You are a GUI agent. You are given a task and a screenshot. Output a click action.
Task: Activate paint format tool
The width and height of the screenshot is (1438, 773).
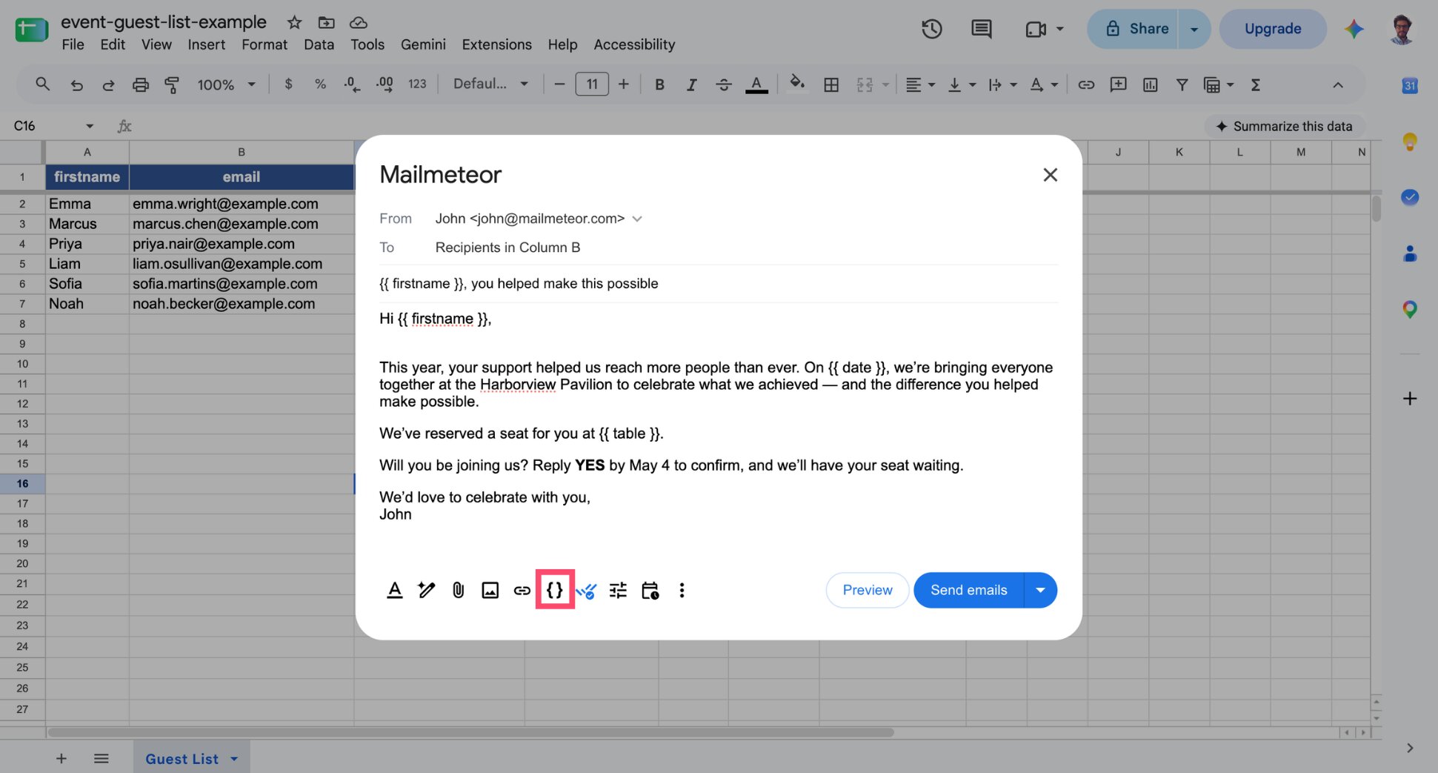click(172, 84)
